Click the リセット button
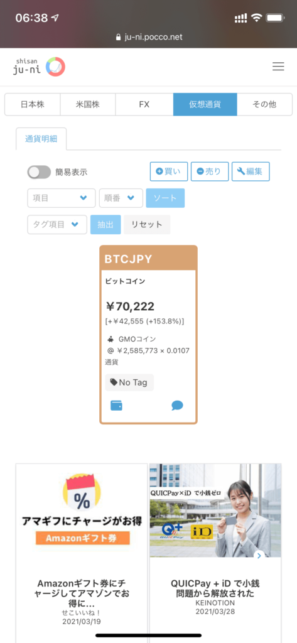This screenshot has width=297, height=643. tap(147, 224)
